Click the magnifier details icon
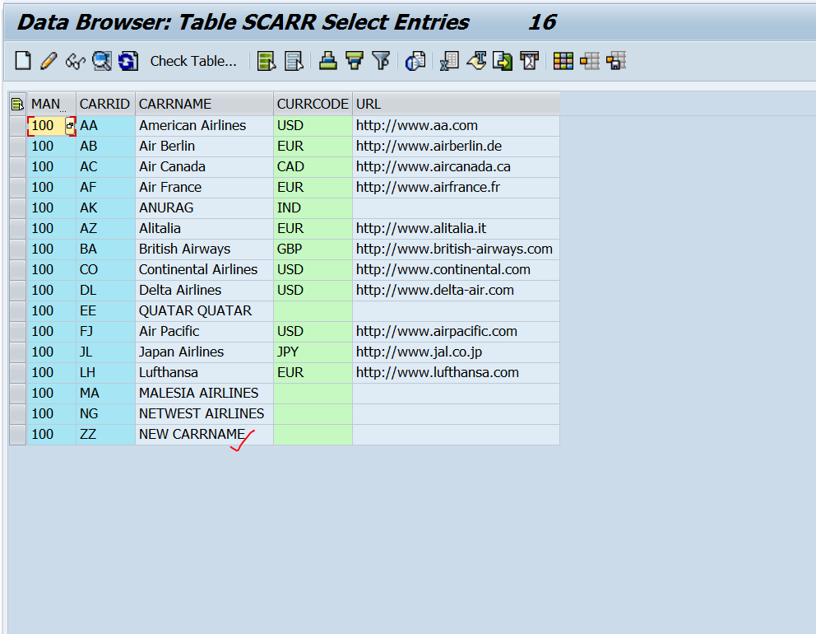The image size is (816, 634). pyautogui.click(x=101, y=61)
